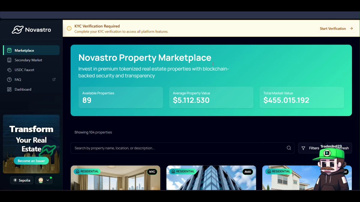Image resolution: width=360 pixels, height=202 pixels.
Task: Click the Novastro logo
Action: click(x=31, y=30)
